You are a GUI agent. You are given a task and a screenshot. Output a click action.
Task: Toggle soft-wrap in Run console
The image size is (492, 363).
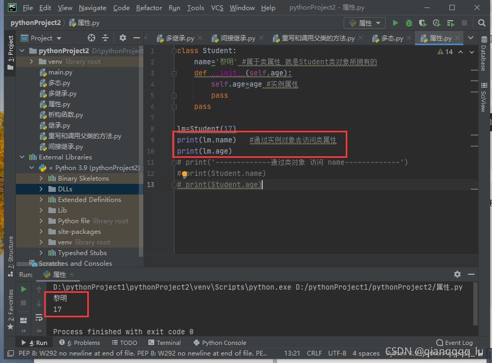(x=39, y=317)
